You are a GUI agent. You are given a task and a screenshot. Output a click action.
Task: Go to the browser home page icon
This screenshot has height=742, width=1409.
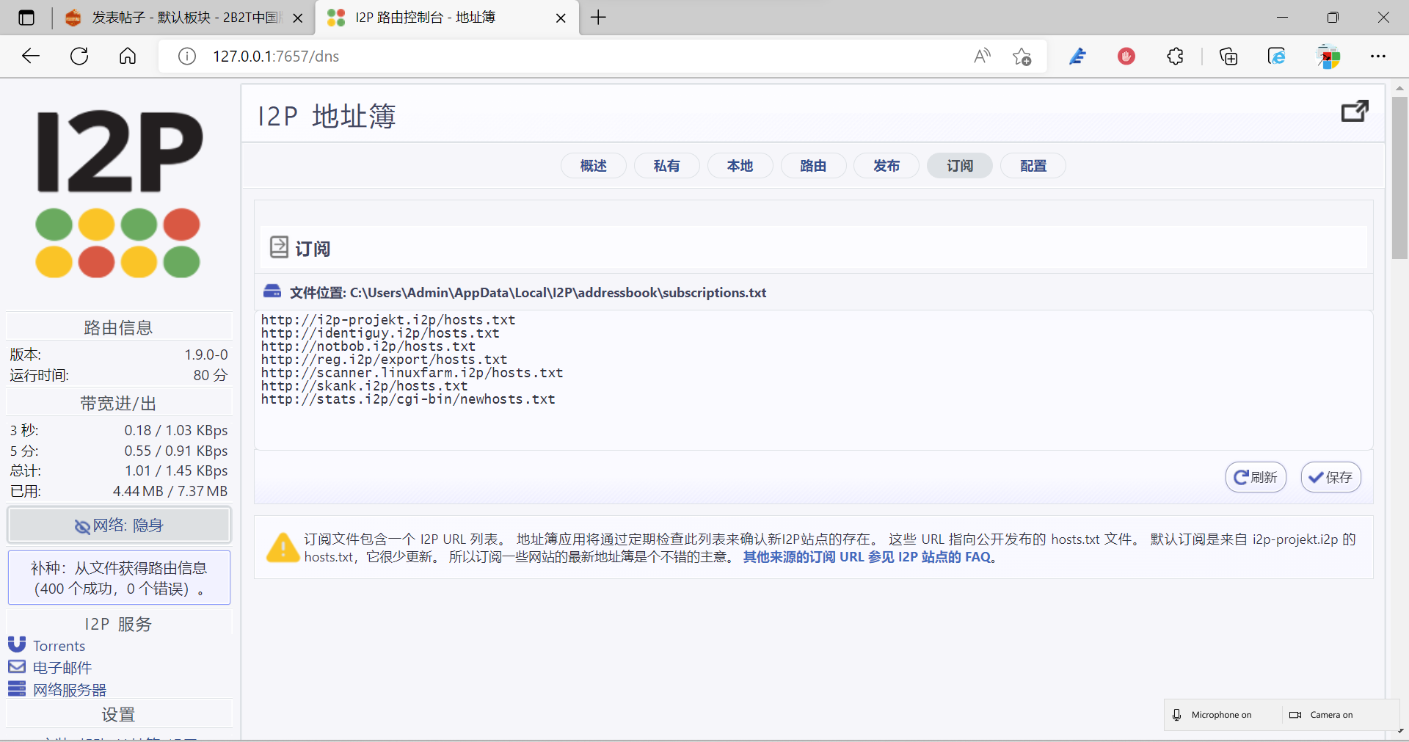128,57
